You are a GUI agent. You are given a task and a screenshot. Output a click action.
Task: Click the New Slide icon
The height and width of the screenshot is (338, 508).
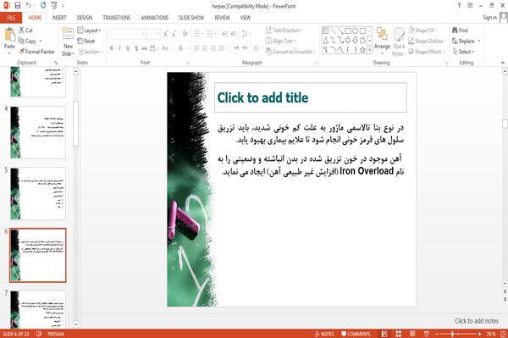click(x=68, y=34)
